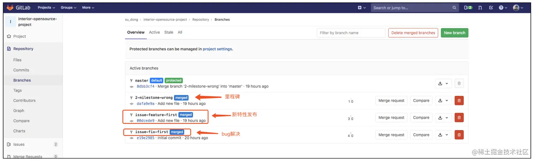Switch to the Active tab
Screen dimensions: 534x161
pos(154,32)
